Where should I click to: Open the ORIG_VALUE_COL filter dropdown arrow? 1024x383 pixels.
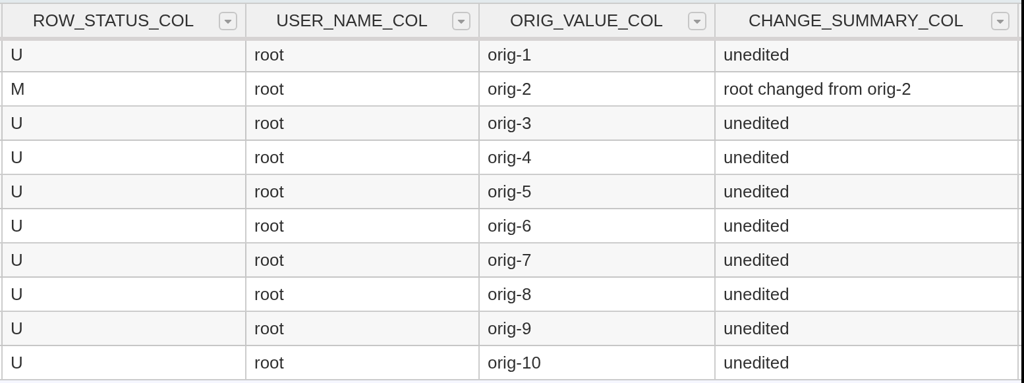697,21
